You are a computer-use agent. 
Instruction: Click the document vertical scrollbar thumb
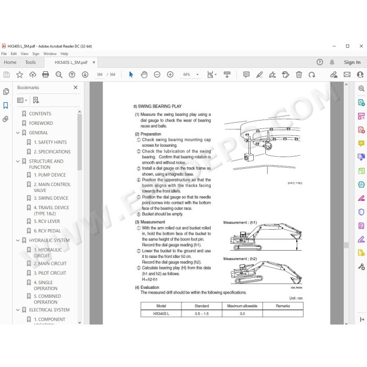[x=347, y=245]
